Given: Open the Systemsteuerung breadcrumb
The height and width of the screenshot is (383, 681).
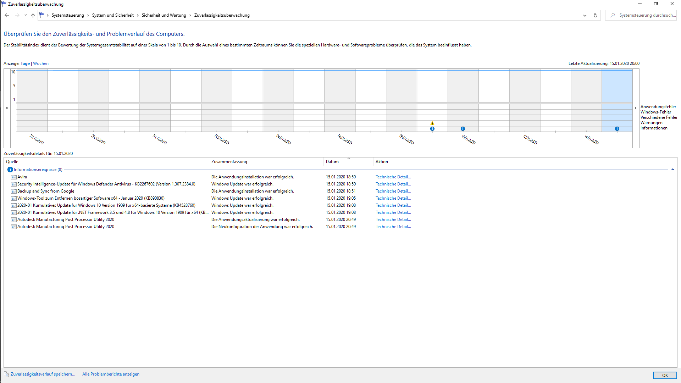Looking at the screenshot, I should (68, 15).
